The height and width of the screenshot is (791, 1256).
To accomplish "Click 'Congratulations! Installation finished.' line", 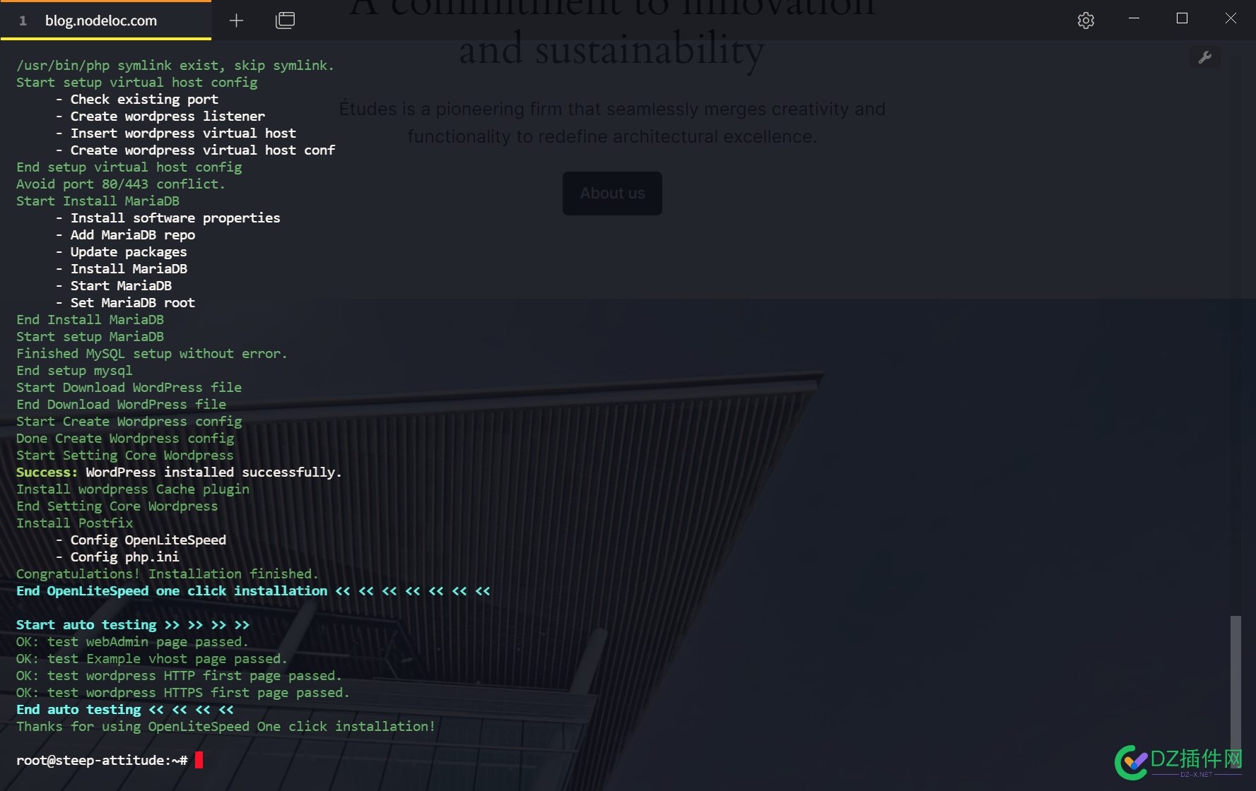I will point(168,574).
